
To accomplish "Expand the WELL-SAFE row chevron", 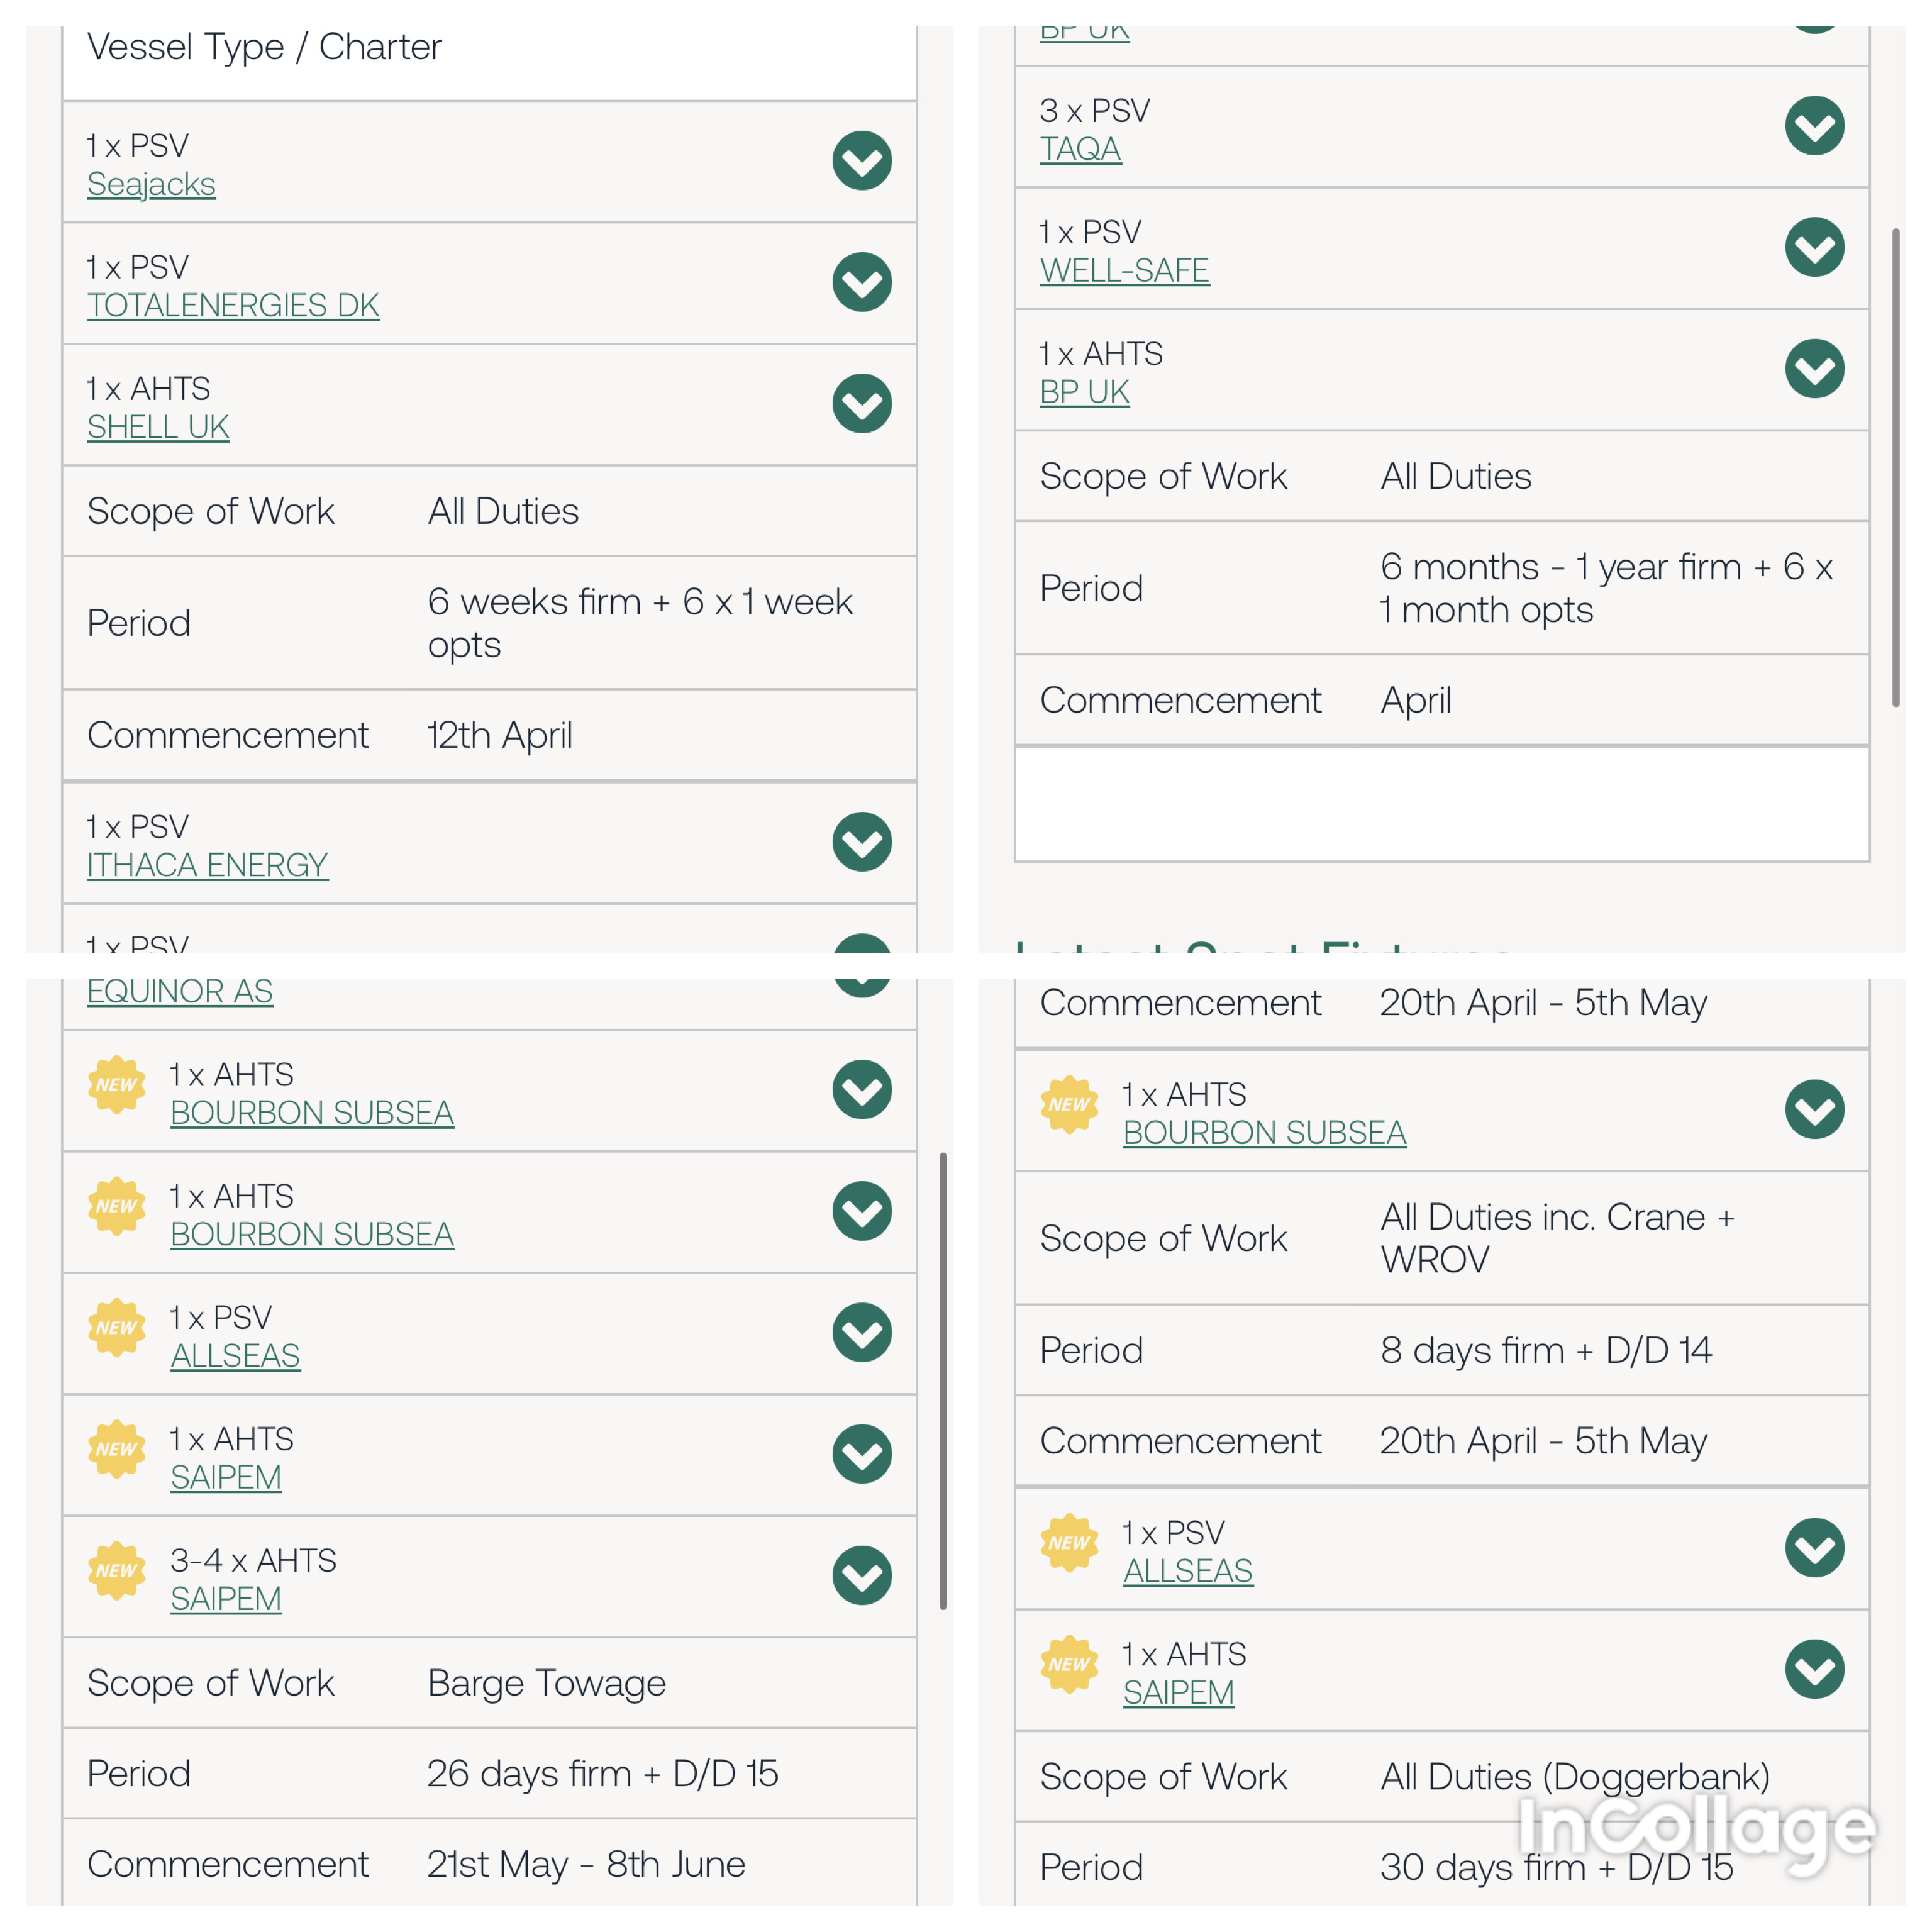I will pyautogui.click(x=1815, y=247).
